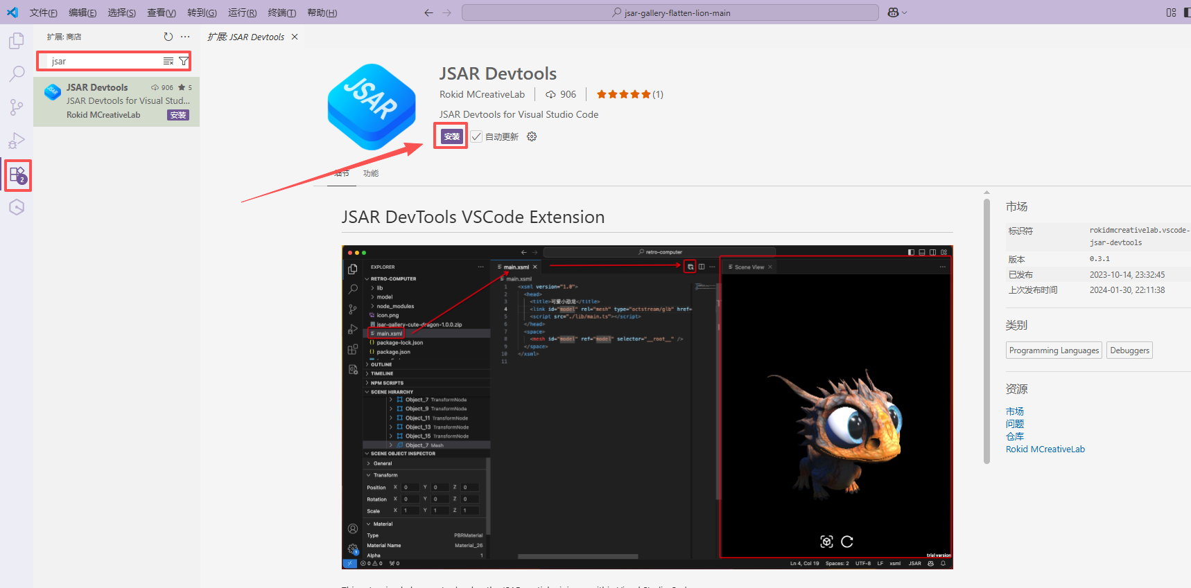Click the large JSAR extension logo
Image resolution: width=1191 pixels, height=588 pixels.
[x=372, y=107]
